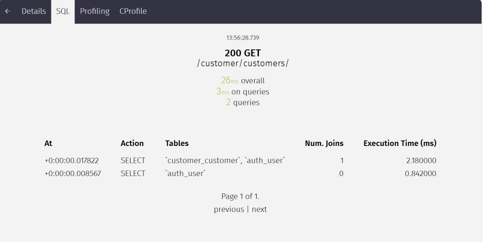483x242 pixels.
Task: Click the 200 GET status heading
Action: coord(242,53)
